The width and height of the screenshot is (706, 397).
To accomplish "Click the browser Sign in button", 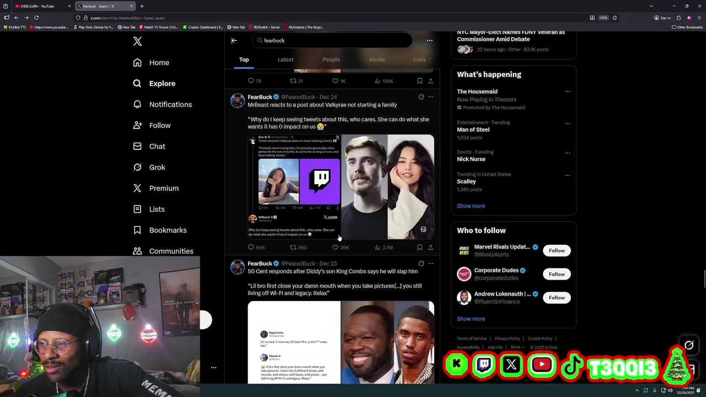I will (662, 18).
